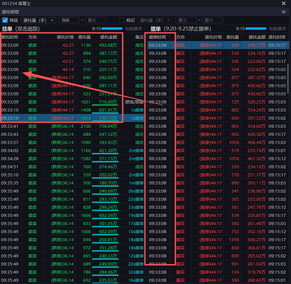Click the 挂单 方向 column header
The height and width of the screenshot is (284, 291).
tap(32, 37)
